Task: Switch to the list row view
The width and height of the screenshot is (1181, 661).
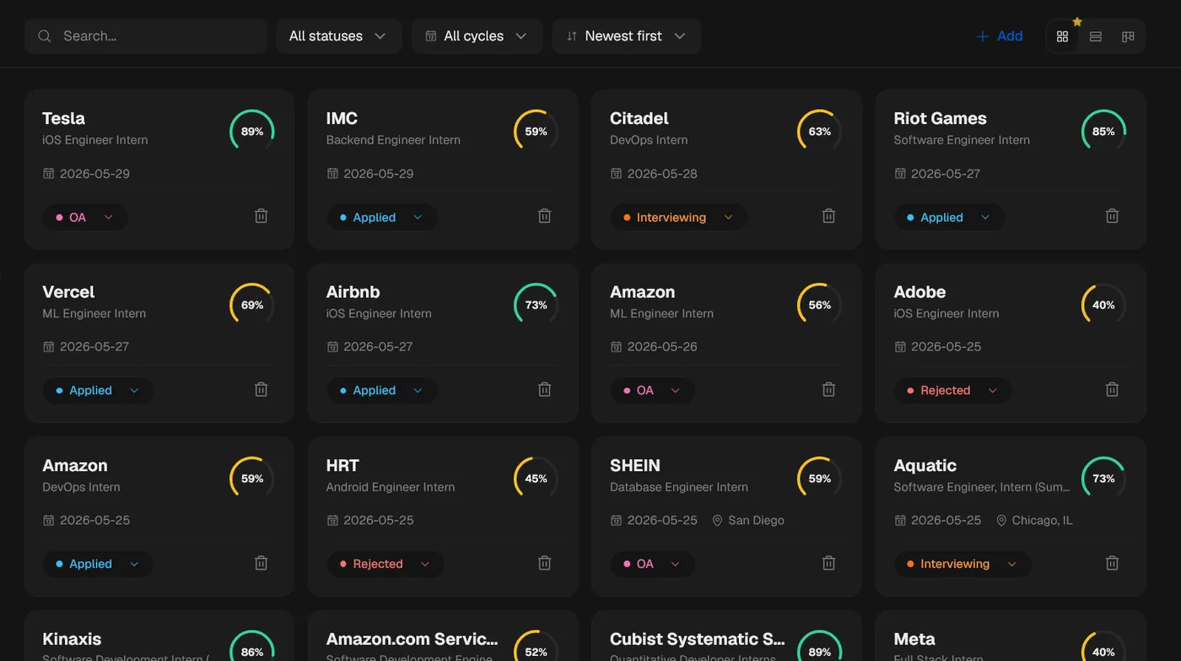Action: (x=1096, y=36)
